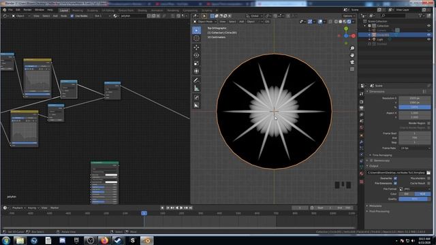Image resolution: width=436 pixels, height=245 pixels.
Task: Open the Output properties tab icon
Action: pos(362,108)
